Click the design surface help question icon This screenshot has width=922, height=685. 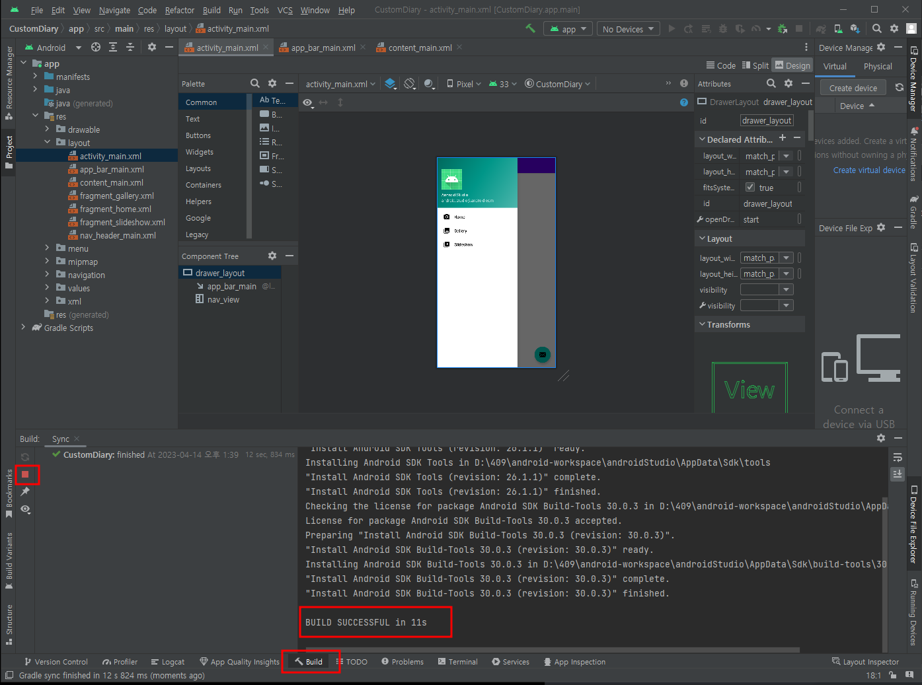pyautogui.click(x=684, y=102)
